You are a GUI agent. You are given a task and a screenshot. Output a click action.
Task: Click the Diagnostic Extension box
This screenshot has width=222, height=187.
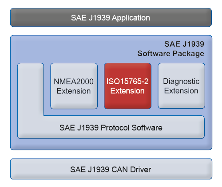coord(181,86)
